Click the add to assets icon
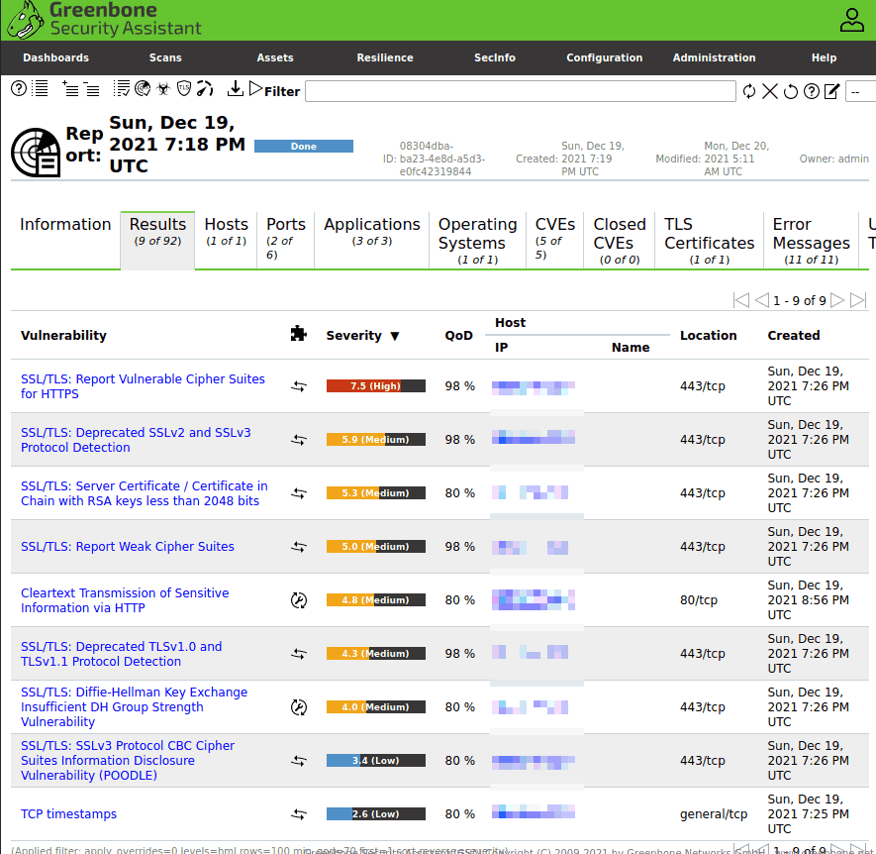 pos(70,90)
